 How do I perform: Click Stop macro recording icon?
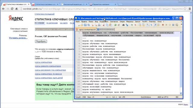tap(166, 25)
